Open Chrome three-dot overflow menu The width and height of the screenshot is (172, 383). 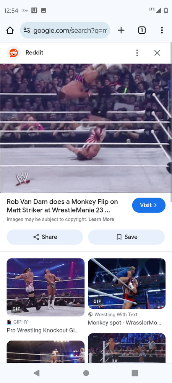tap(162, 30)
